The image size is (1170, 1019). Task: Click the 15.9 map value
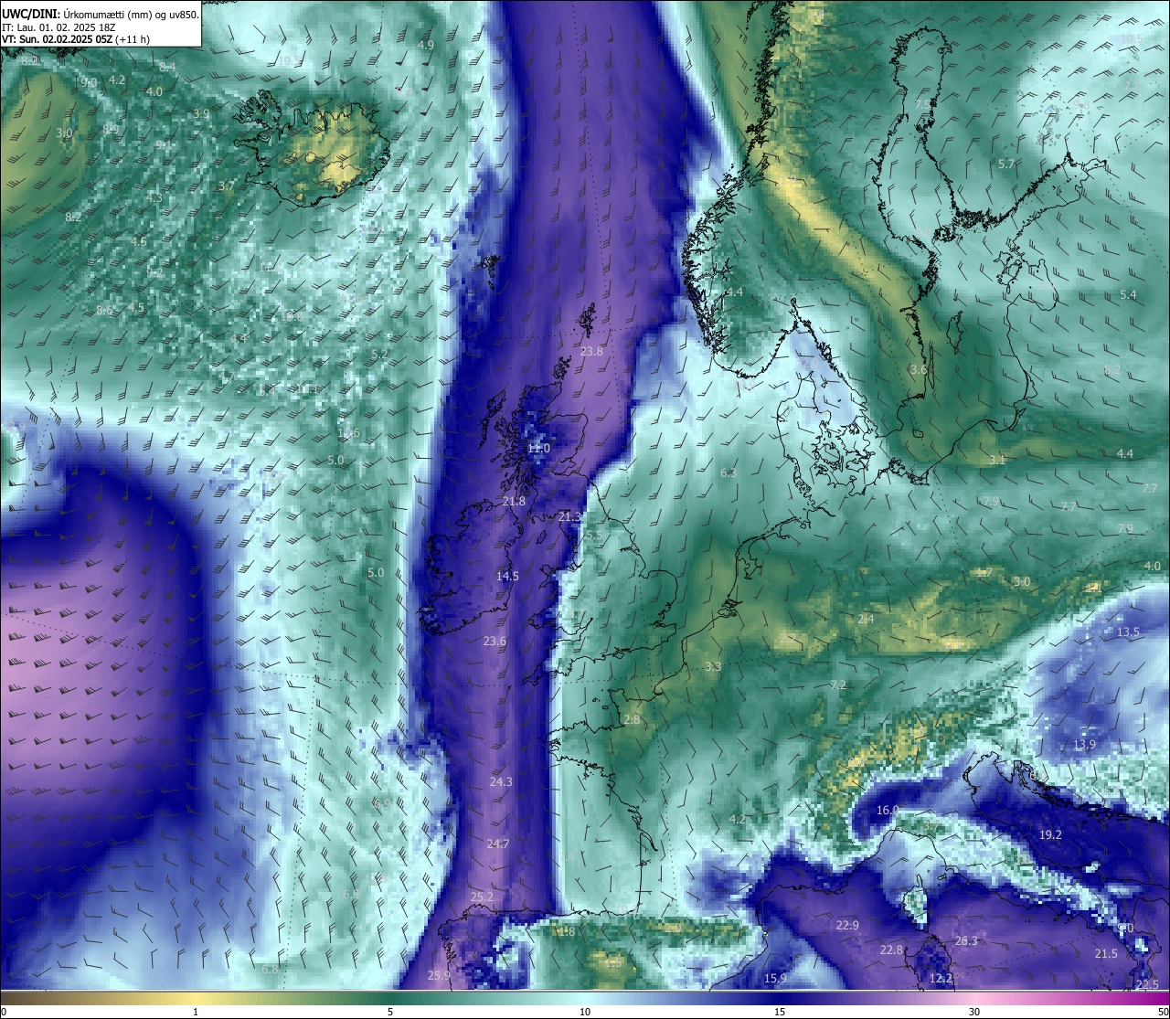tap(774, 979)
